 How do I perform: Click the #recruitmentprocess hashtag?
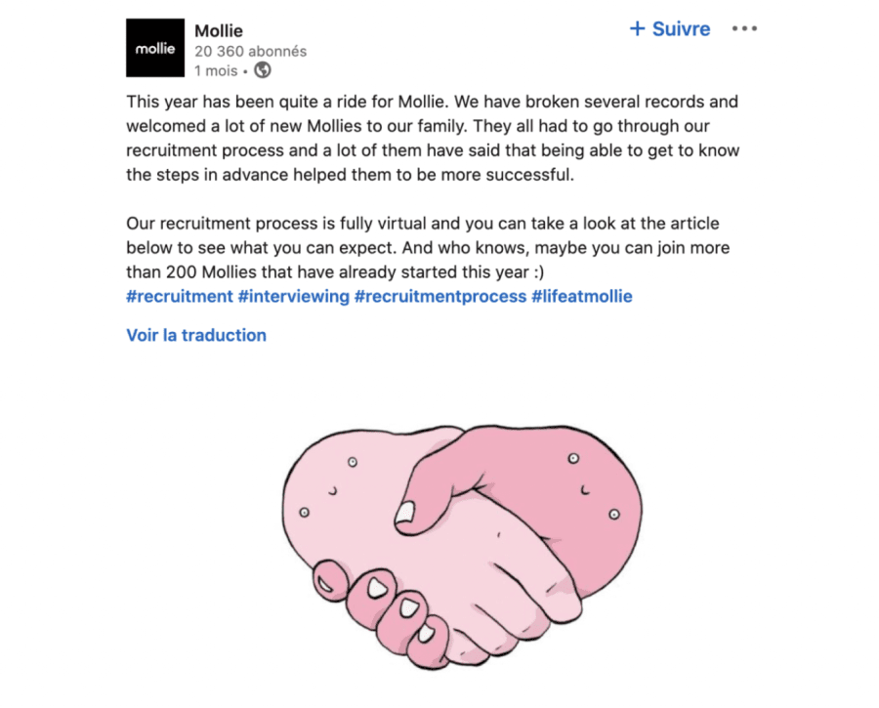[440, 296]
